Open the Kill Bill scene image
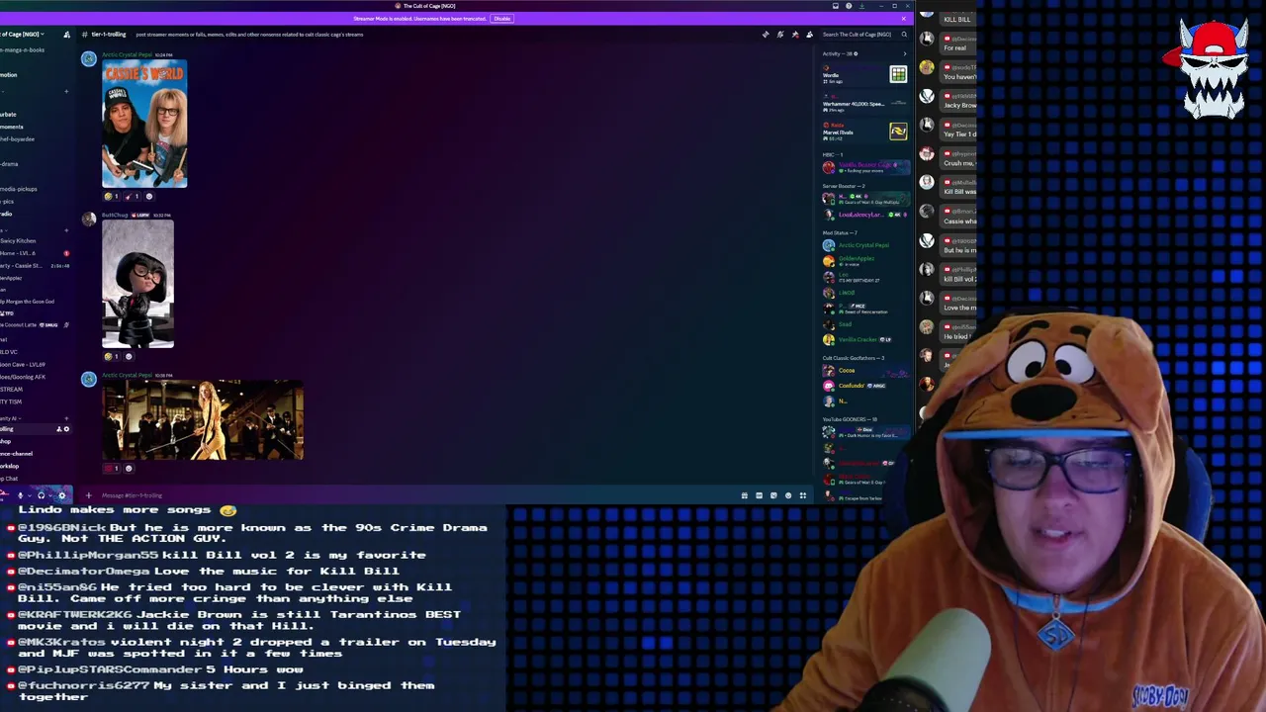The image size is (1266, 712). pyautogui.click(x=203, y=419)
